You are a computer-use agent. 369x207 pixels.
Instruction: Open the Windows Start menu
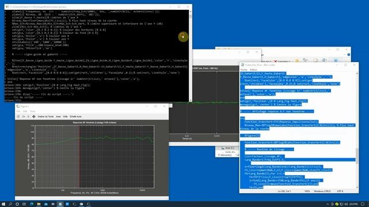(x=3, y=204)
